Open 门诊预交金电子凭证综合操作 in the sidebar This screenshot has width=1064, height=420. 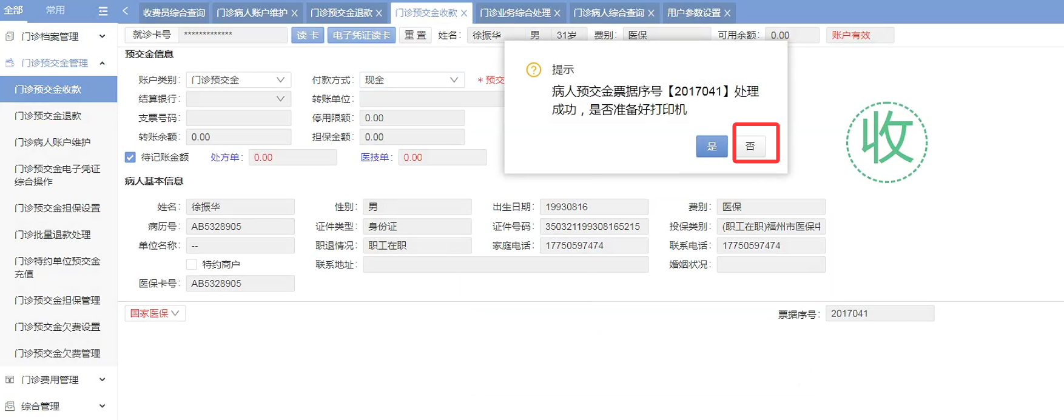point(58,175)
